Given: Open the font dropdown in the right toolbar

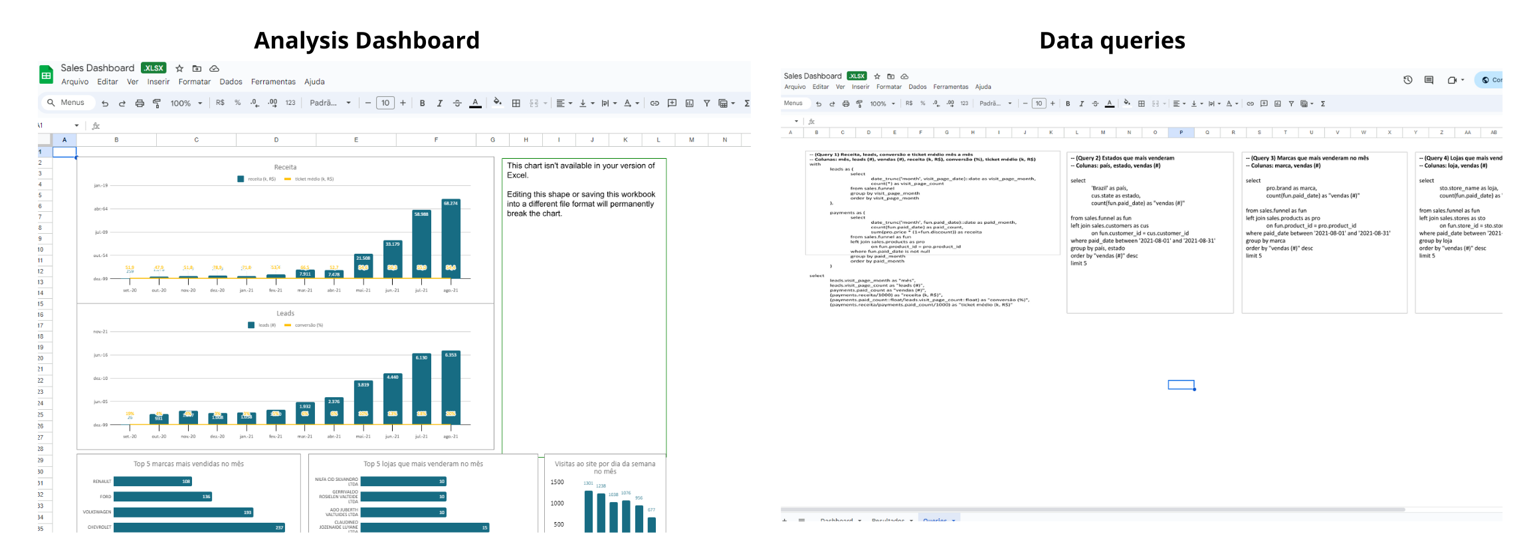Looking at the screenshot, I should [995, 104].
